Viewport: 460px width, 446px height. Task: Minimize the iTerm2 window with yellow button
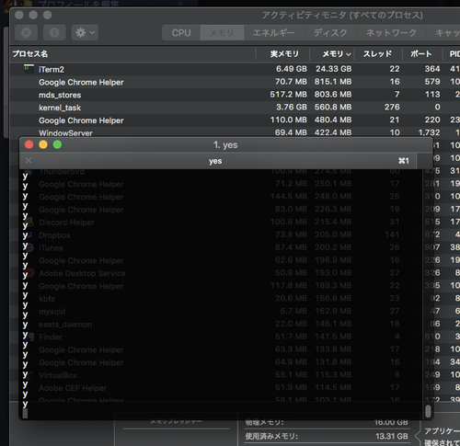[x=43, y=144]
